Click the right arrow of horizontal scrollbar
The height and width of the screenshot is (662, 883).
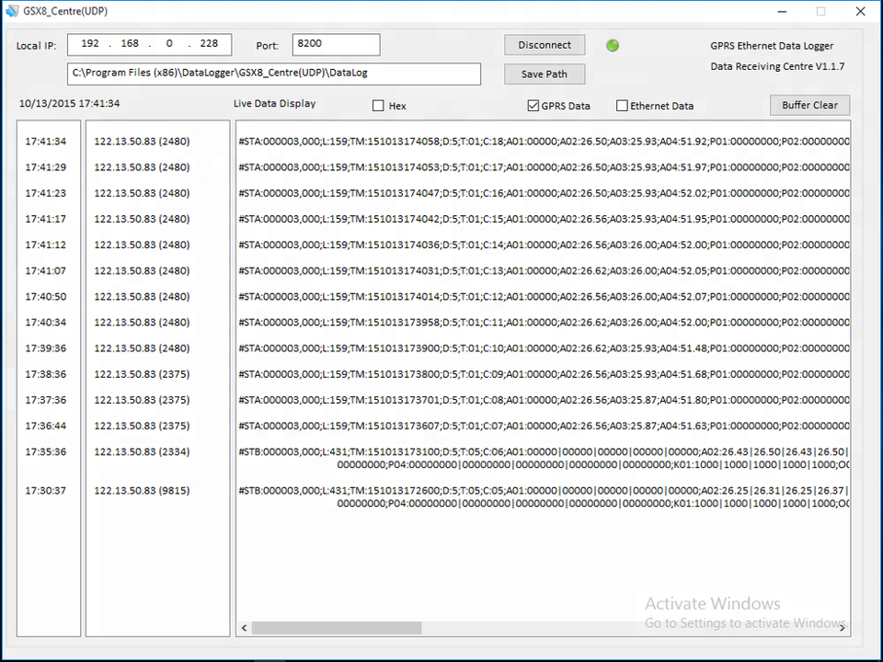842,628
